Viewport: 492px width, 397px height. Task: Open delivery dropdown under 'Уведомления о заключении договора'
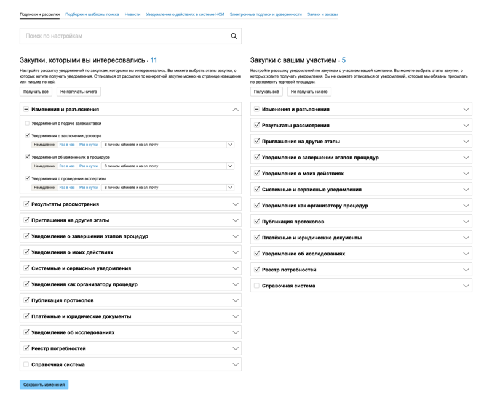click(168, 145)
